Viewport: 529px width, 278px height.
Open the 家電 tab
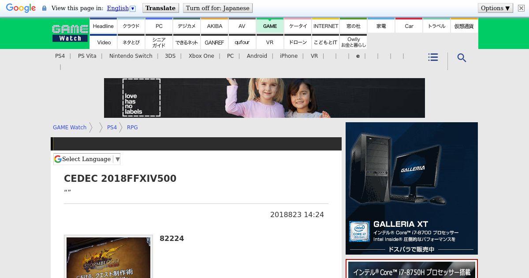[381, 26]
